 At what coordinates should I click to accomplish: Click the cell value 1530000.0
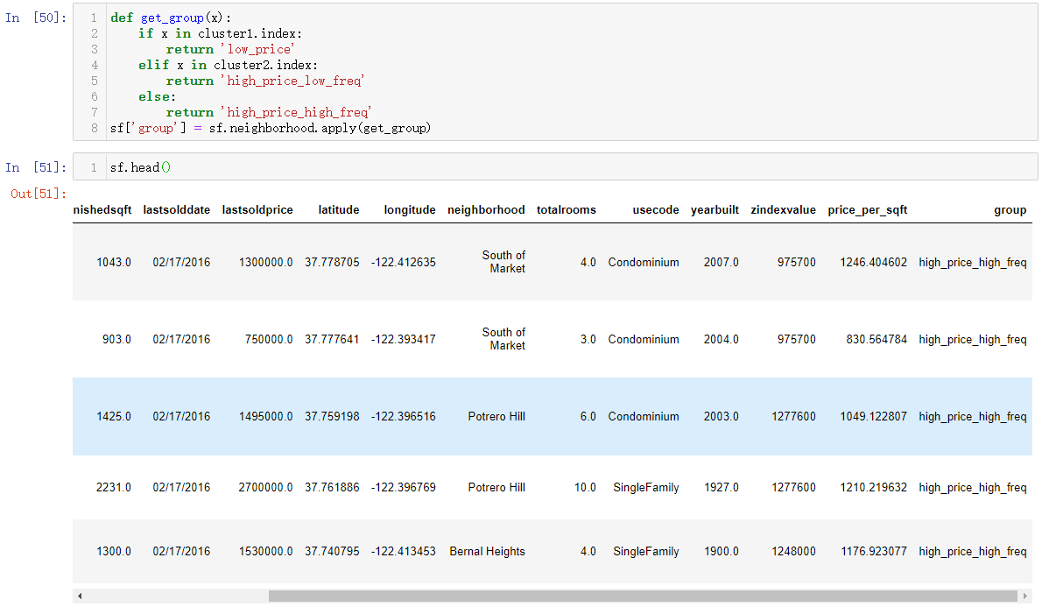265,552
